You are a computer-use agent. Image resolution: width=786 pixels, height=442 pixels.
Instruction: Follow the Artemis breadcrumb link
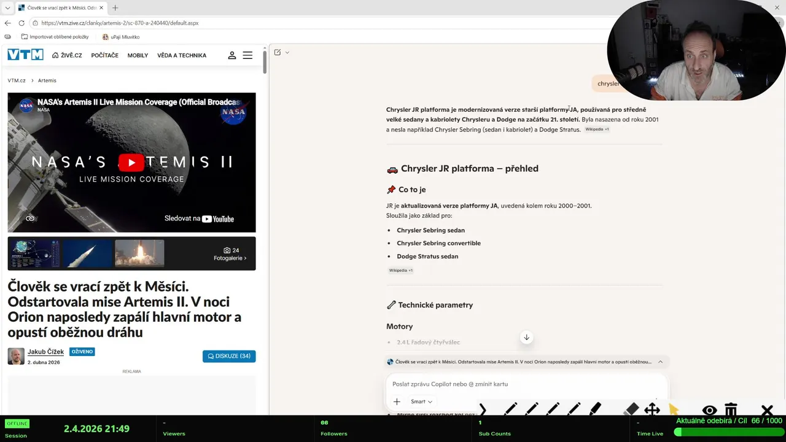click(47, 80)
